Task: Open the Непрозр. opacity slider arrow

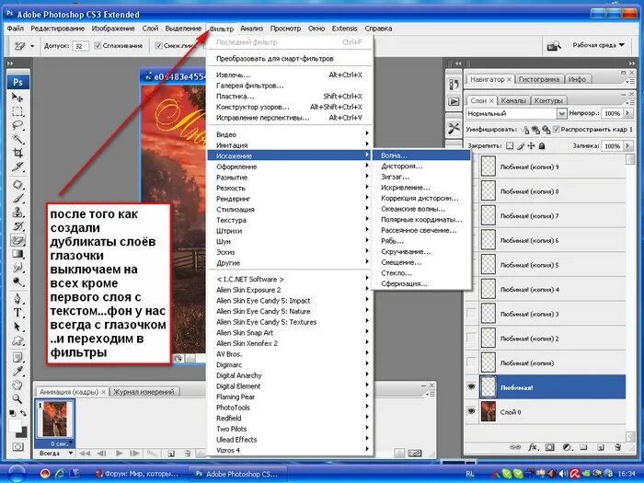Action: (x=627, y=113)
